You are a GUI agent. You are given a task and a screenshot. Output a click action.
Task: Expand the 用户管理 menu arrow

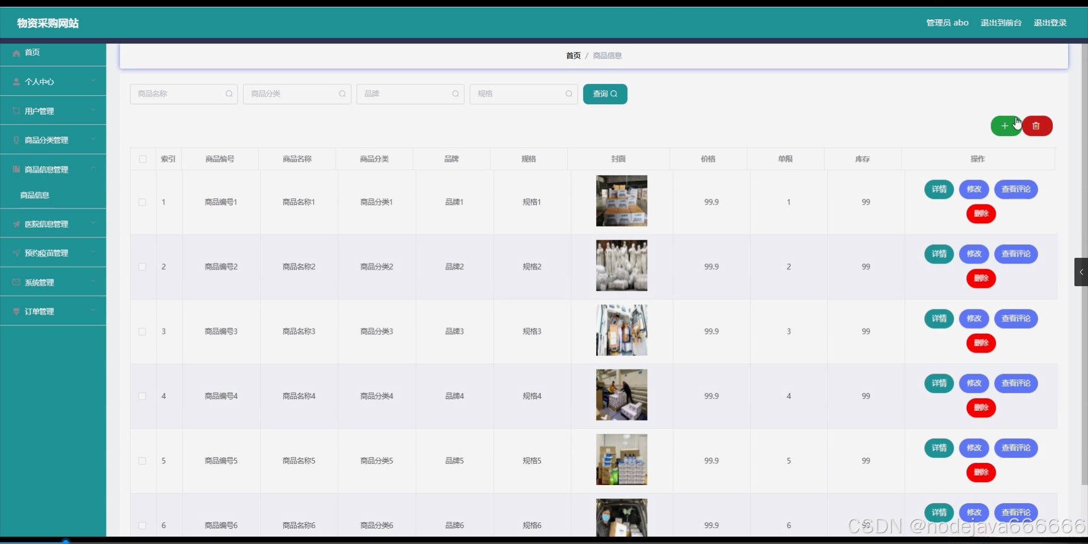click(x=93, y=110)
